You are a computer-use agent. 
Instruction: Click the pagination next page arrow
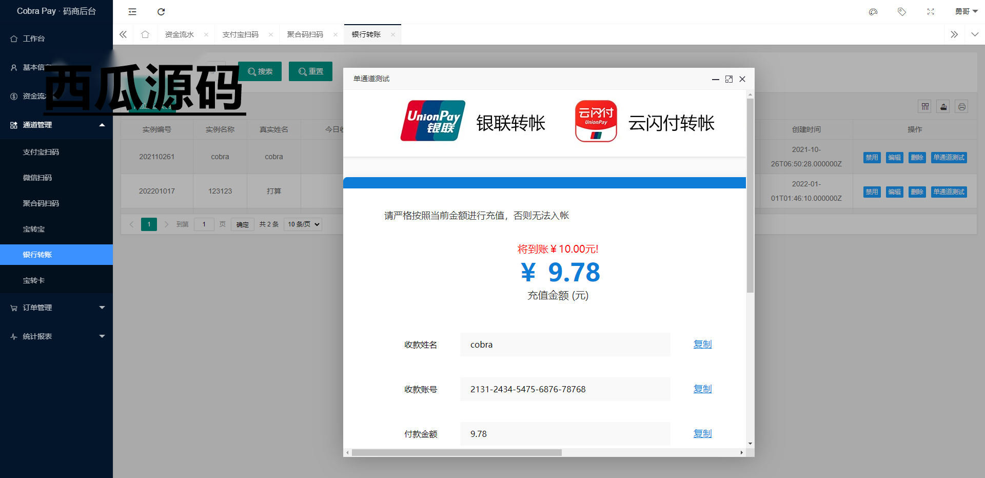166,224
